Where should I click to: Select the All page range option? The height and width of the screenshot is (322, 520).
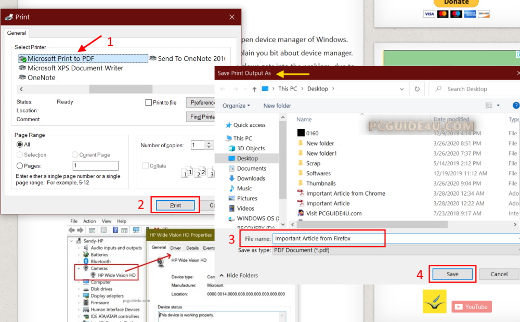click(20, 145)
